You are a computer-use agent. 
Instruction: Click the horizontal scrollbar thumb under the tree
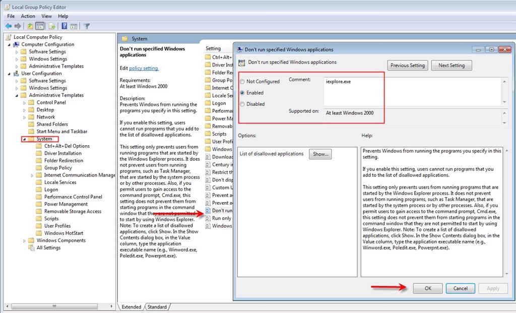point(54,306)
